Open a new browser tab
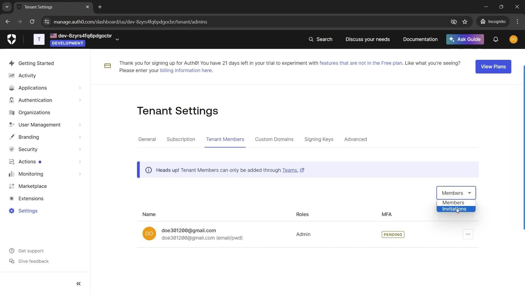 coord(100,7)
